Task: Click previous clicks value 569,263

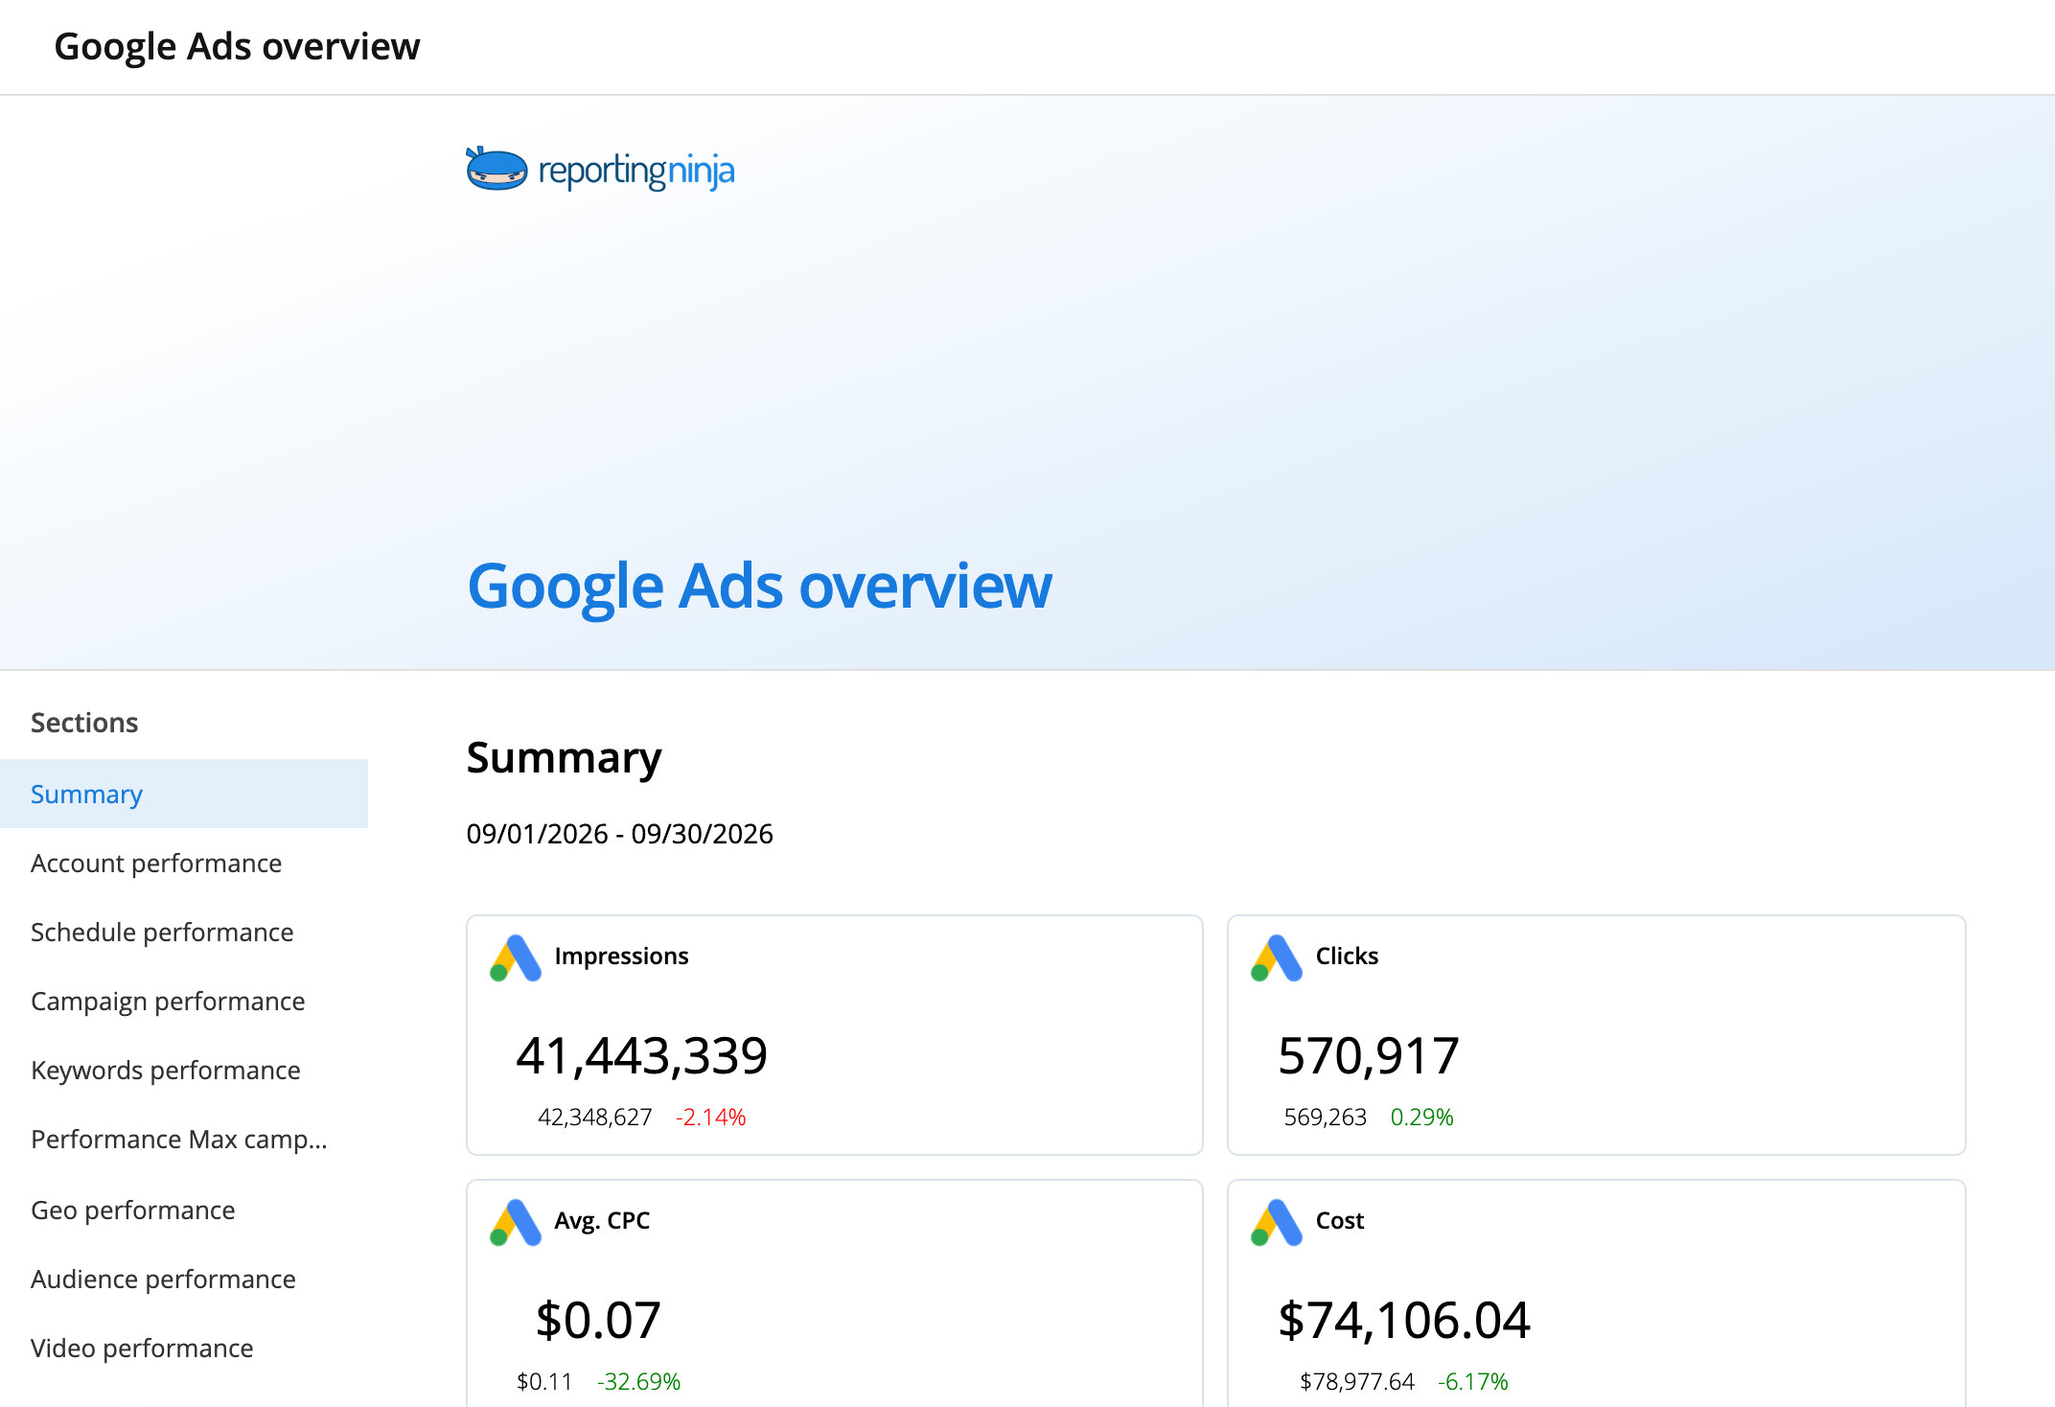Action: point(1325,1117)
